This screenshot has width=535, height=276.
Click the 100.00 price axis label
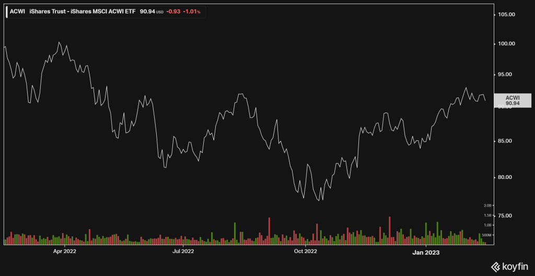tap(506, 44)
